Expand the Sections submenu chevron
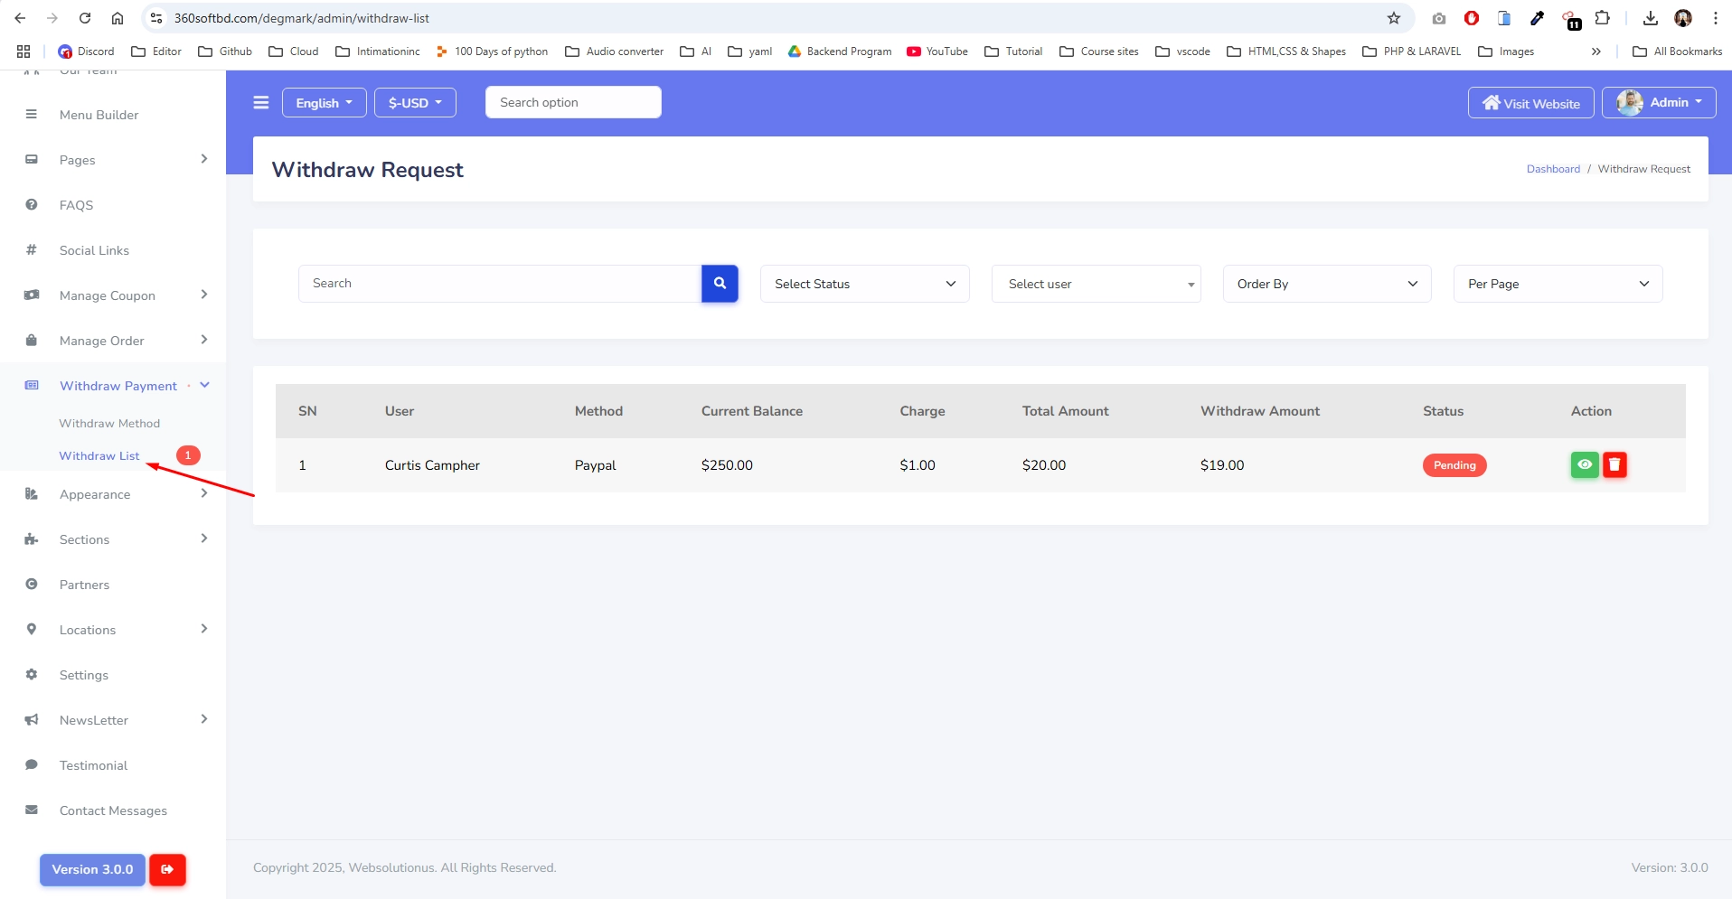The image size is (1732, 899). 204,538
